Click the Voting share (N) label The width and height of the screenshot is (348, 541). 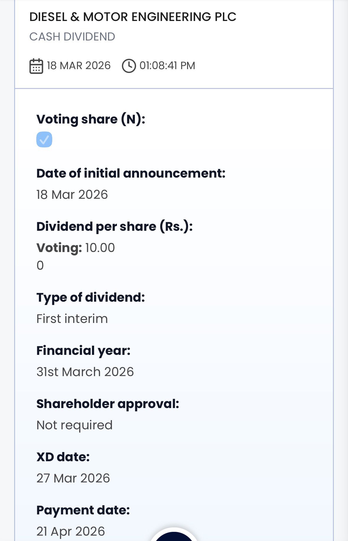91,119
